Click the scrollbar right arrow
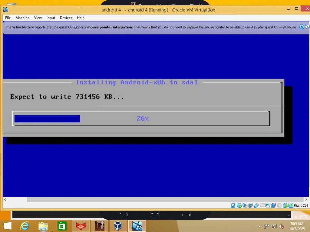 pos(306,199)
